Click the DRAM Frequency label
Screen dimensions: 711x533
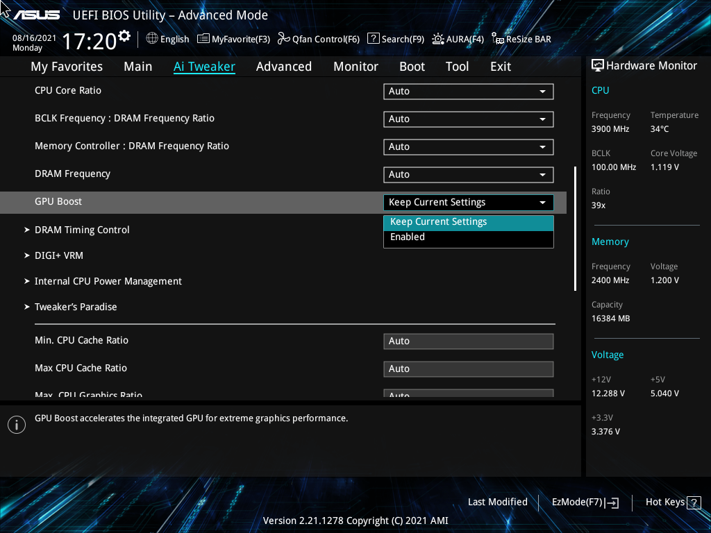pyautogui.click(x=72, y=174)
